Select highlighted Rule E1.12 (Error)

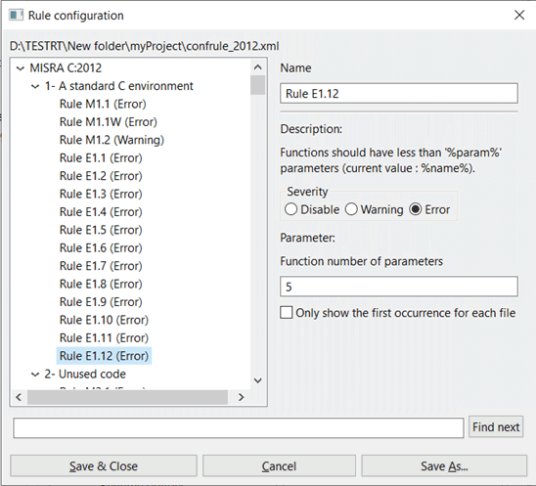tap(104, 356)
